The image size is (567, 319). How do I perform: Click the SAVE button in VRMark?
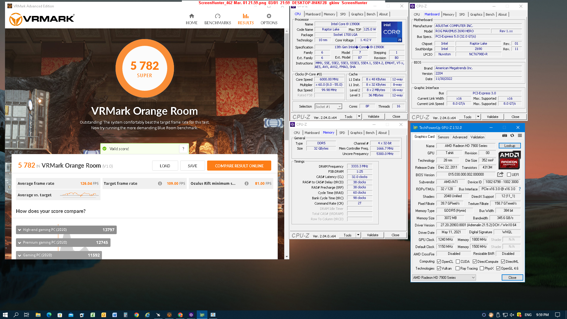coord(192,166)
